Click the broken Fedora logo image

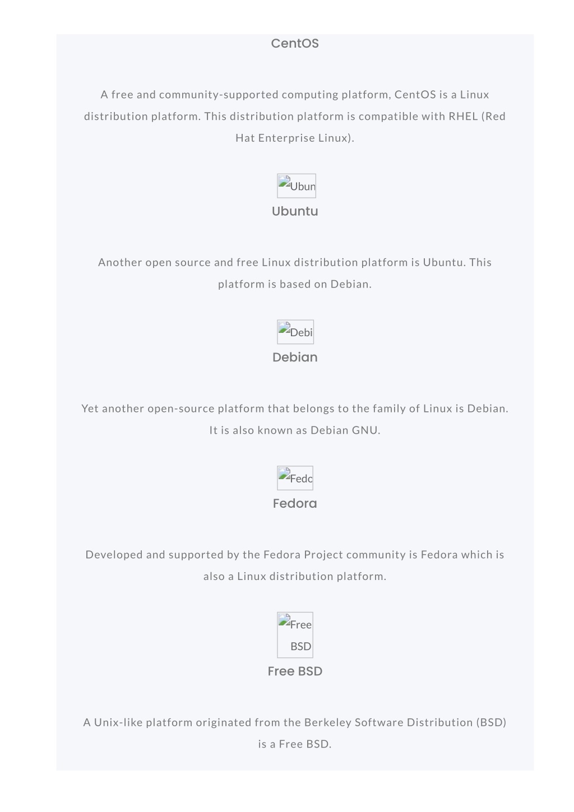pos(295,478)
